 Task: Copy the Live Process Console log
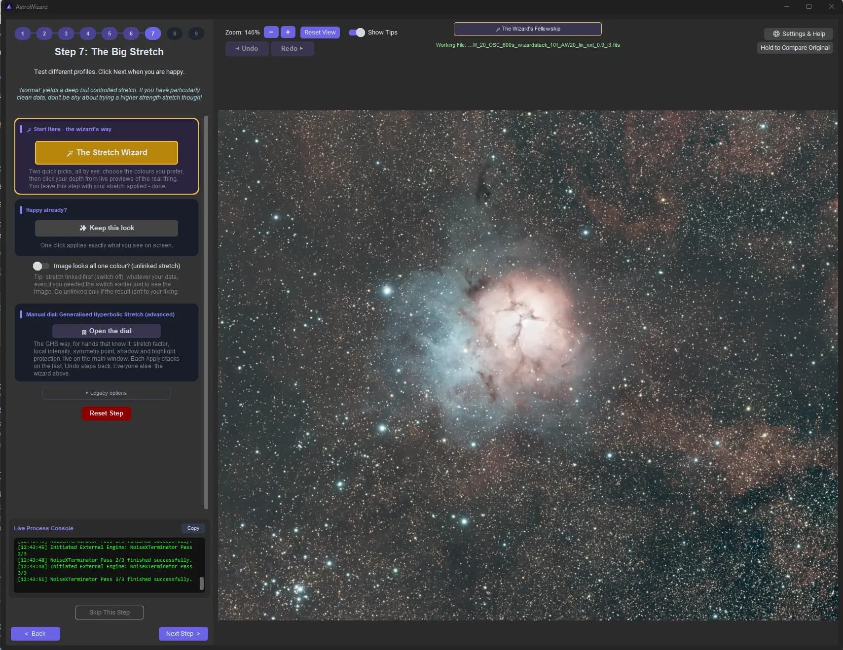(x=193, y=528)
